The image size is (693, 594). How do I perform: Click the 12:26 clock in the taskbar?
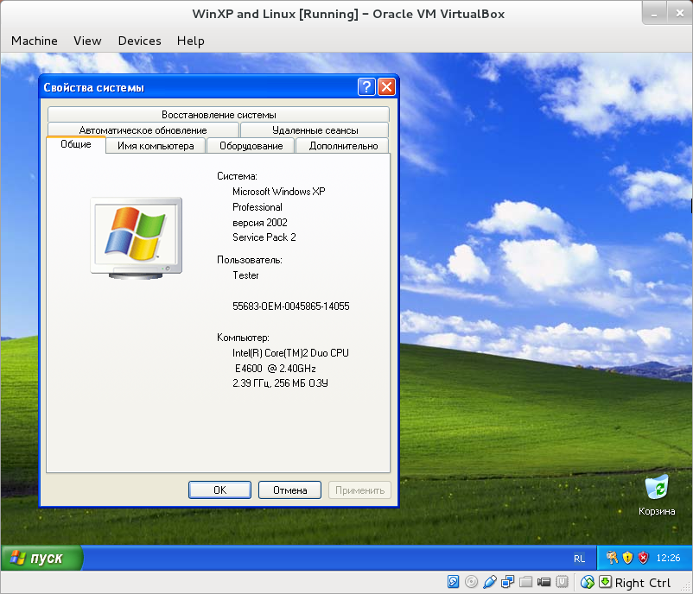tap(669, 557)
